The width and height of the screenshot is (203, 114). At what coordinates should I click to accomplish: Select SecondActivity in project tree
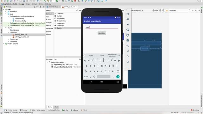coord(20,21)
